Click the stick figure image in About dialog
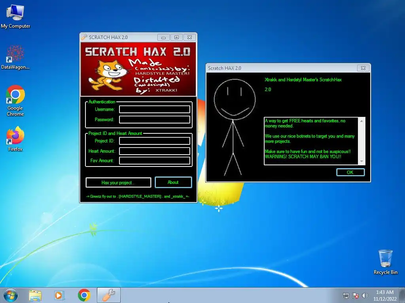Image resolution: width=405 pixels, height=303 pixels. [234, 127]
